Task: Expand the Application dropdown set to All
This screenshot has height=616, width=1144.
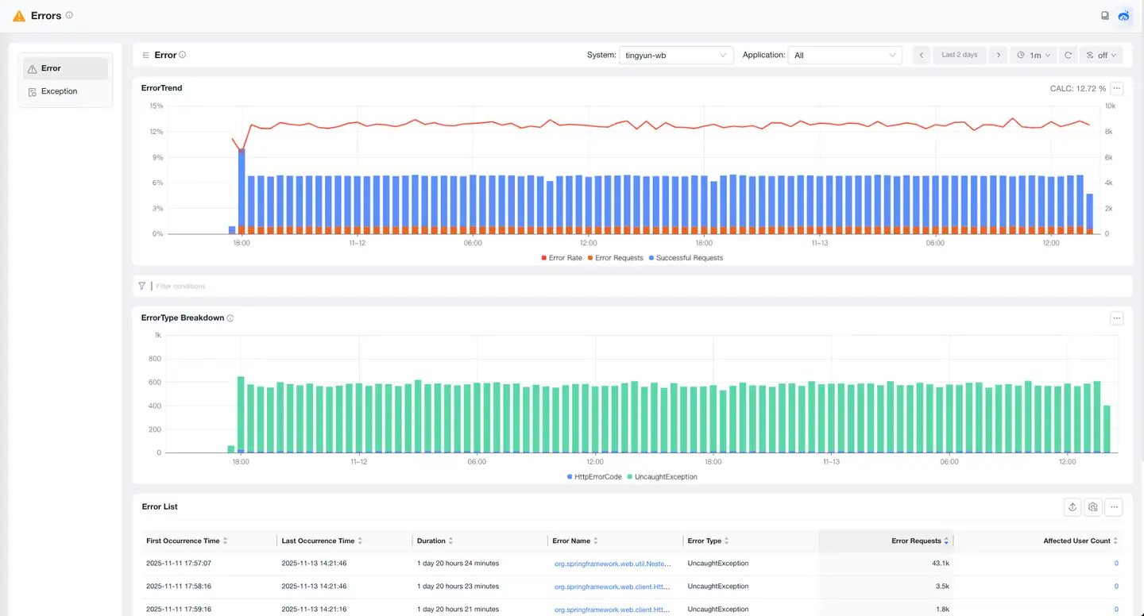Action: tap(844, 56)
